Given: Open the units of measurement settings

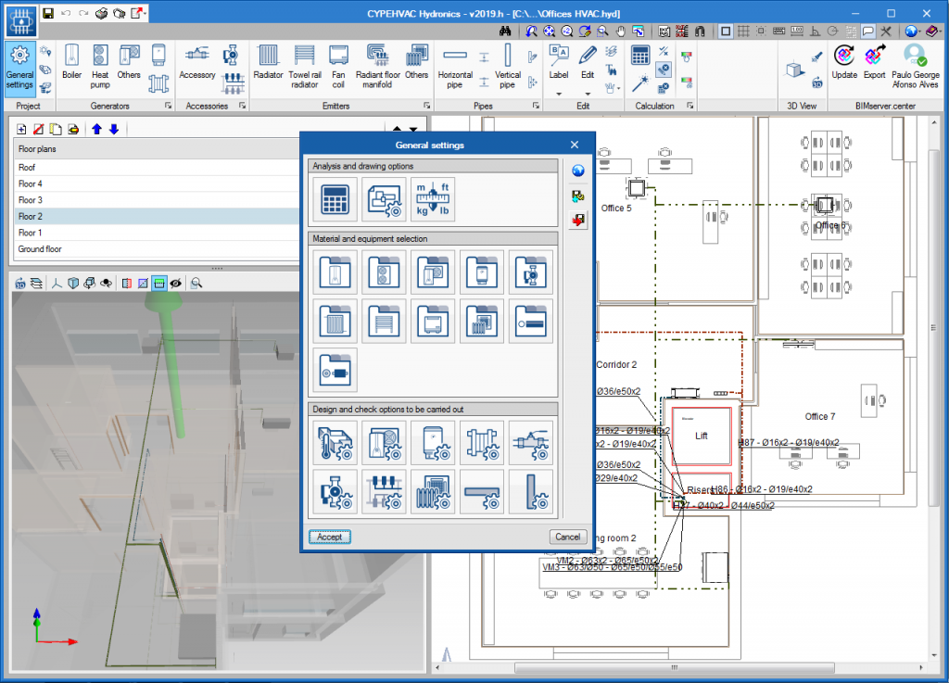Looking at the screenshot, I should (433, 200).
